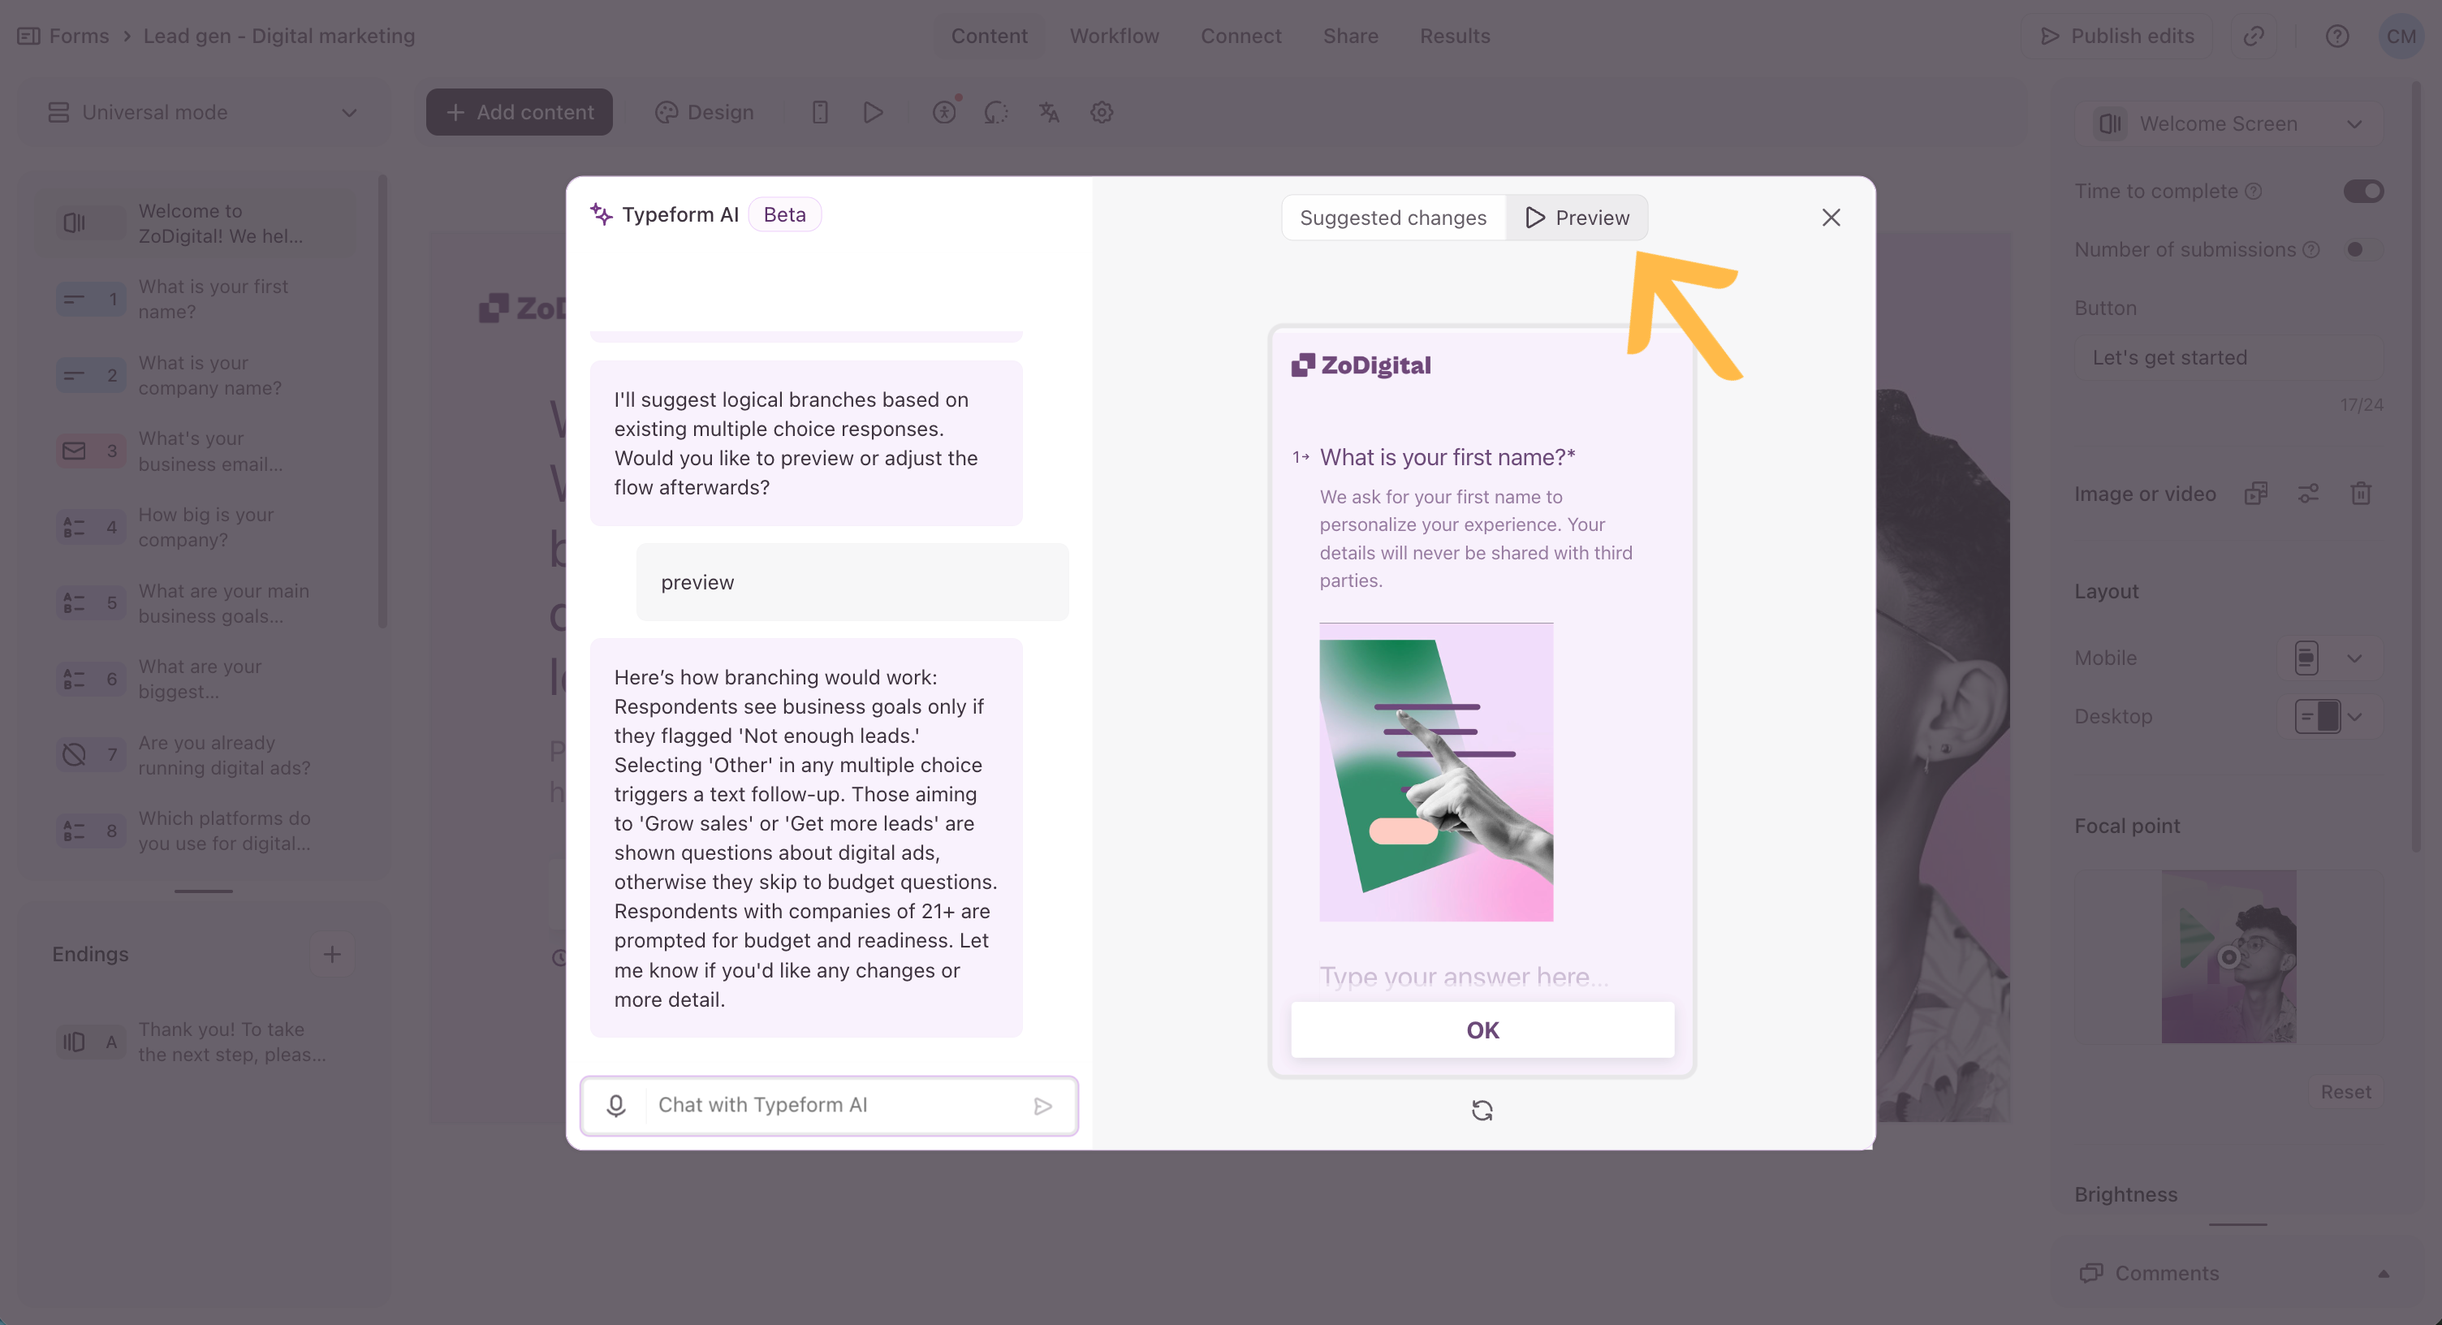Adjust the Brightness slider
The image size is (2442, 1325).
[x=2237, y=1224]
